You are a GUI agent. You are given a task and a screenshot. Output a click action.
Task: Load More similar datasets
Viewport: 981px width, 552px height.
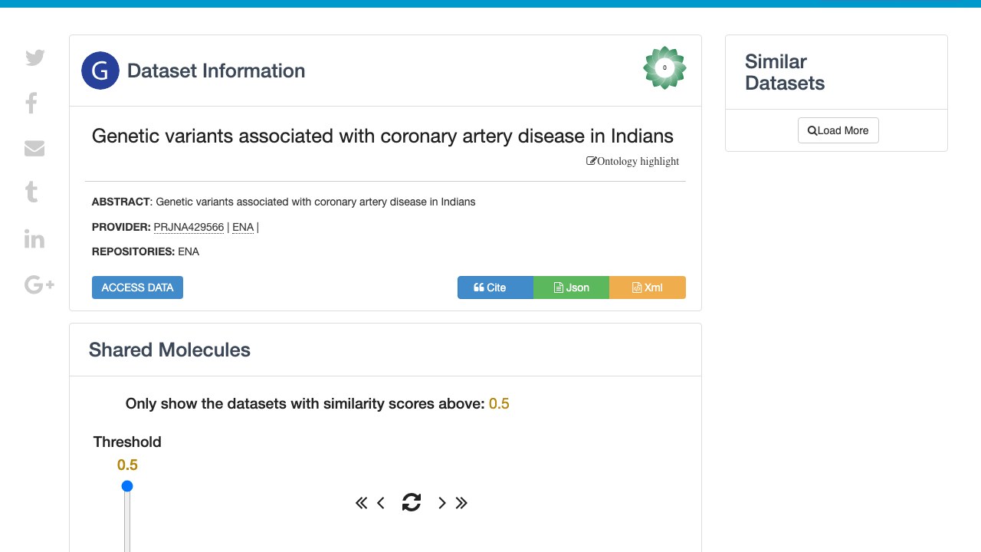[838, 130]
